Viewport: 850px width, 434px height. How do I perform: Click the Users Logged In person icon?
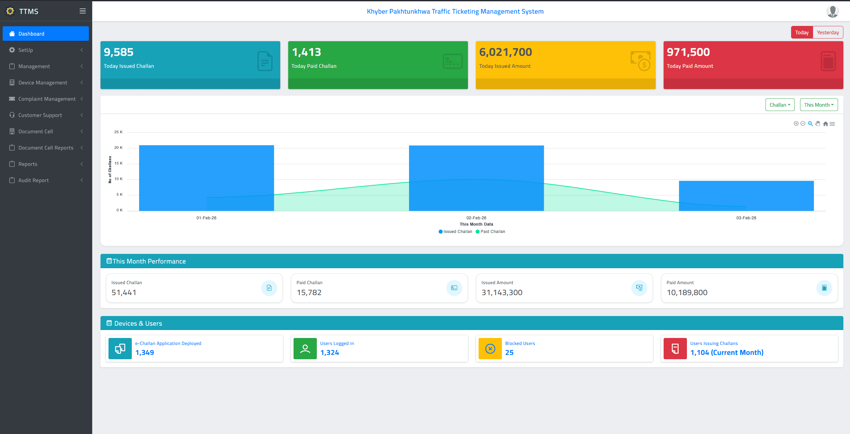coord(305,349)
